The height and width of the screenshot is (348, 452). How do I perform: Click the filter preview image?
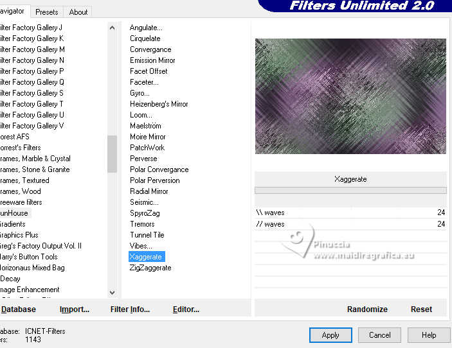tap(350, 96)
